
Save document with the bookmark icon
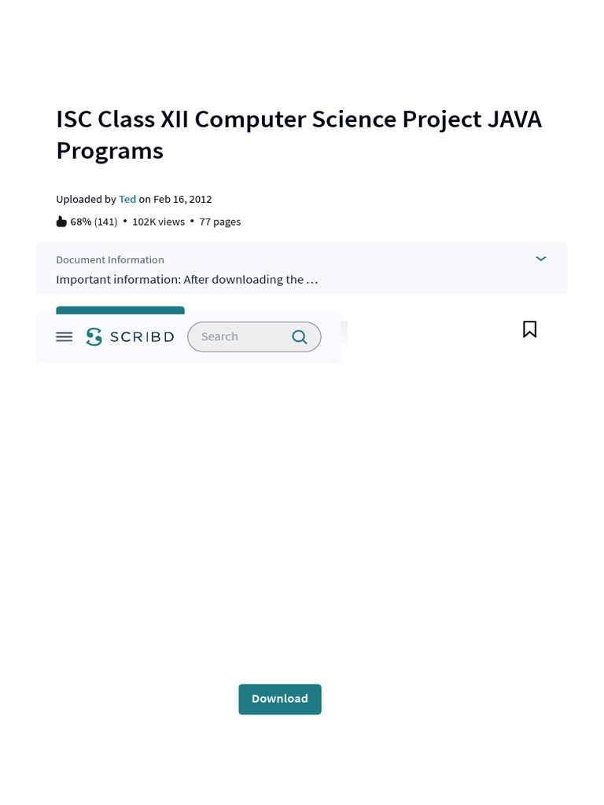529,329
